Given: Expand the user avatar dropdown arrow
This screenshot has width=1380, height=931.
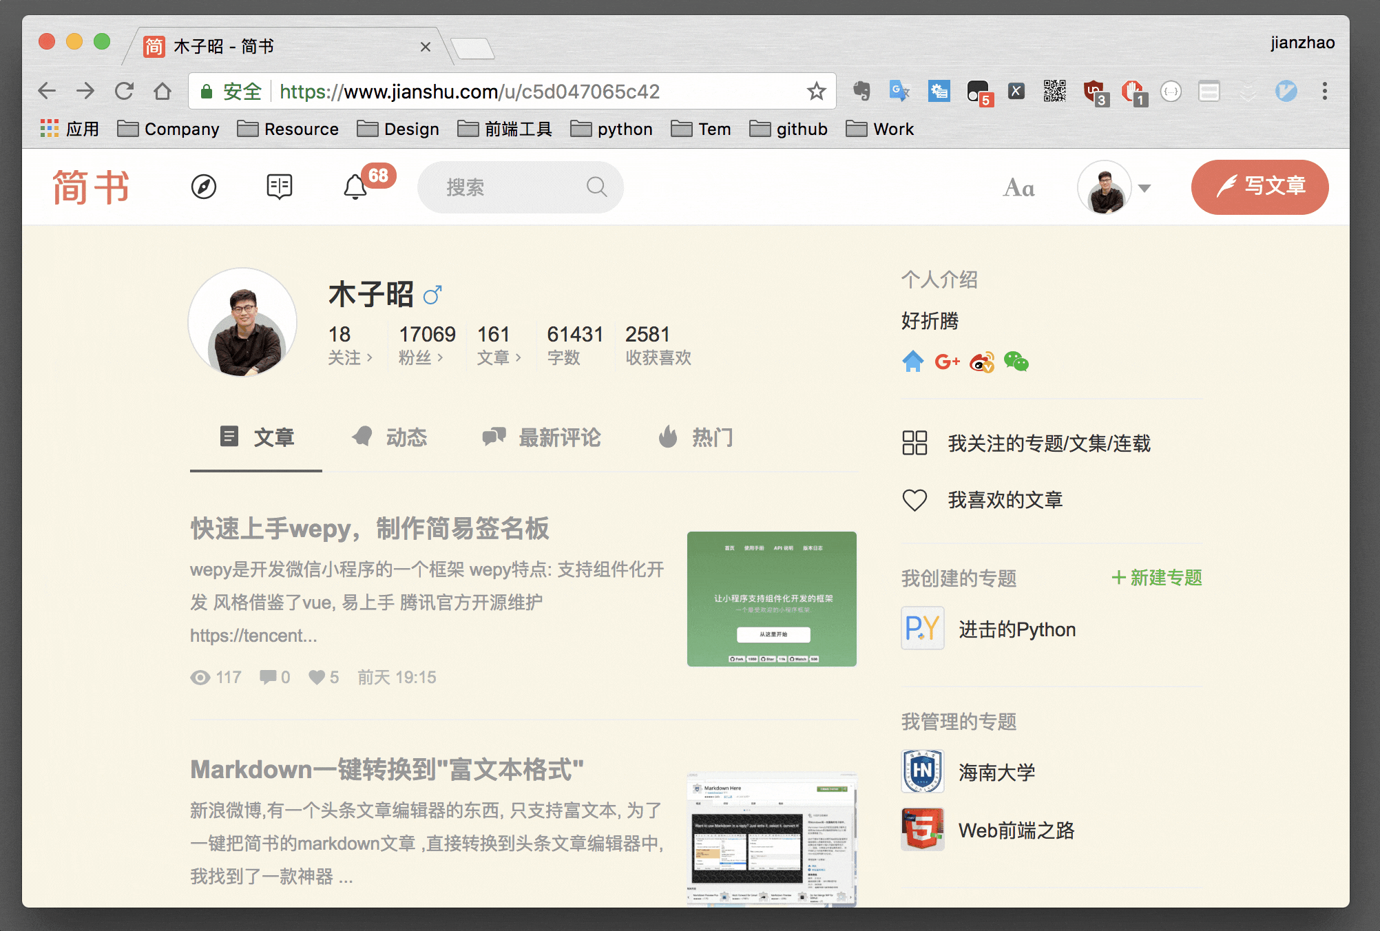Looking at the screenshot, I should click(x=1144, y=188).
